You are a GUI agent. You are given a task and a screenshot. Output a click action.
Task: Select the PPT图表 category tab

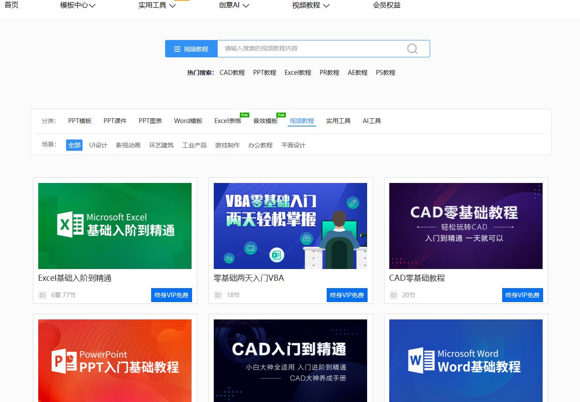click(150, 121)
